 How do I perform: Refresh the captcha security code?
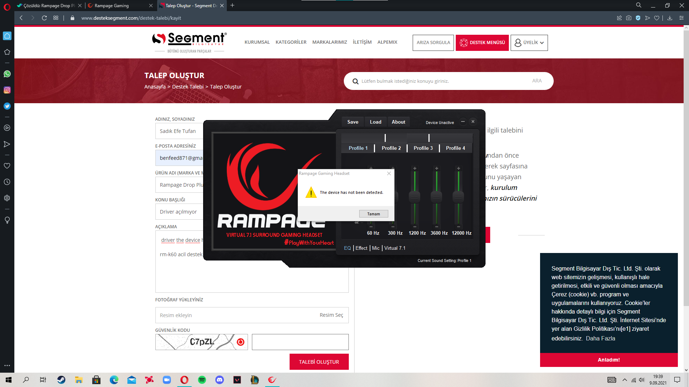[x=240, y=342]
